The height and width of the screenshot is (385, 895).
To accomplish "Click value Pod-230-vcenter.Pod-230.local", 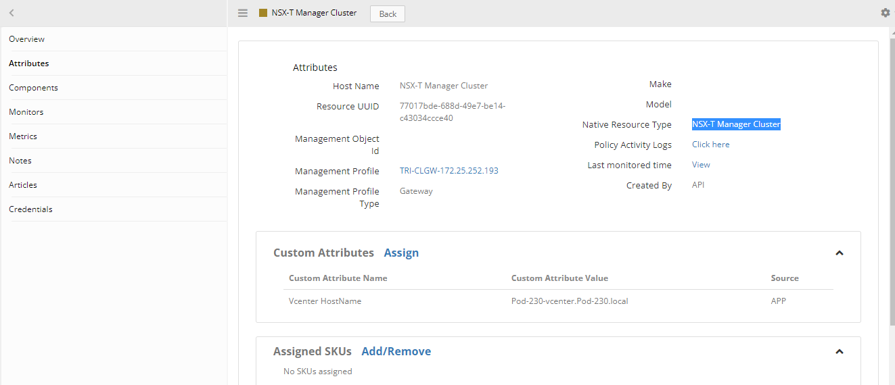I will tap(570, 301).
